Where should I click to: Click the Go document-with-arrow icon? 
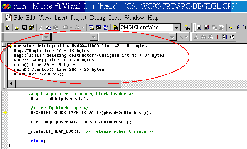(x=225, y=37)
